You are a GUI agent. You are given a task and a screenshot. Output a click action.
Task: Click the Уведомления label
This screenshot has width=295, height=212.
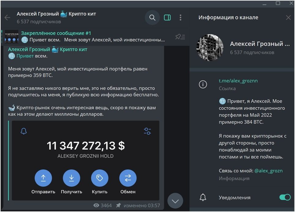(234, 197)
